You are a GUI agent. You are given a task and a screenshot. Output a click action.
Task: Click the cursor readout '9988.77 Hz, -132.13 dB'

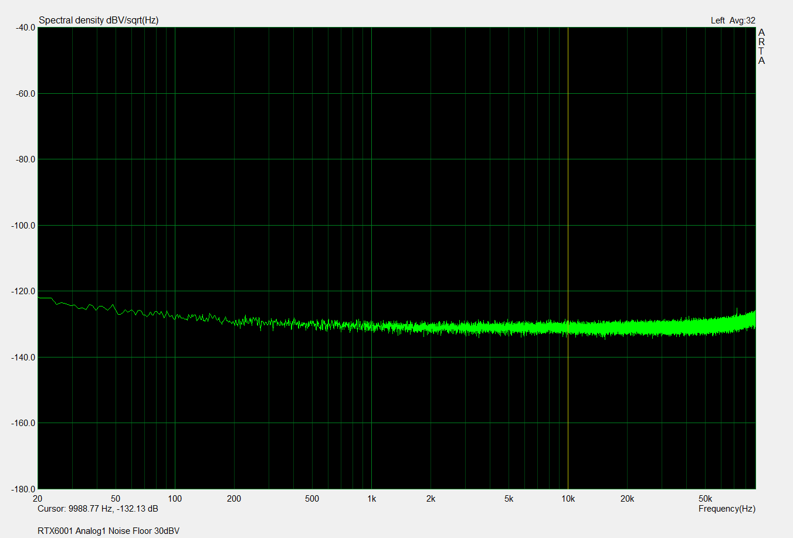point(113,509)
